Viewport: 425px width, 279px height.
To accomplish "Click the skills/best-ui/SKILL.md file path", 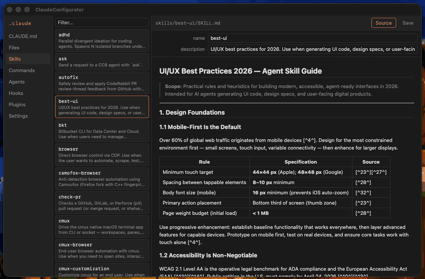I will click(x=188, y=23).
